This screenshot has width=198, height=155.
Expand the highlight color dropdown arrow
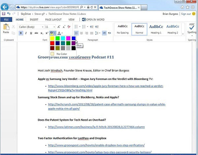coord(55,33)
